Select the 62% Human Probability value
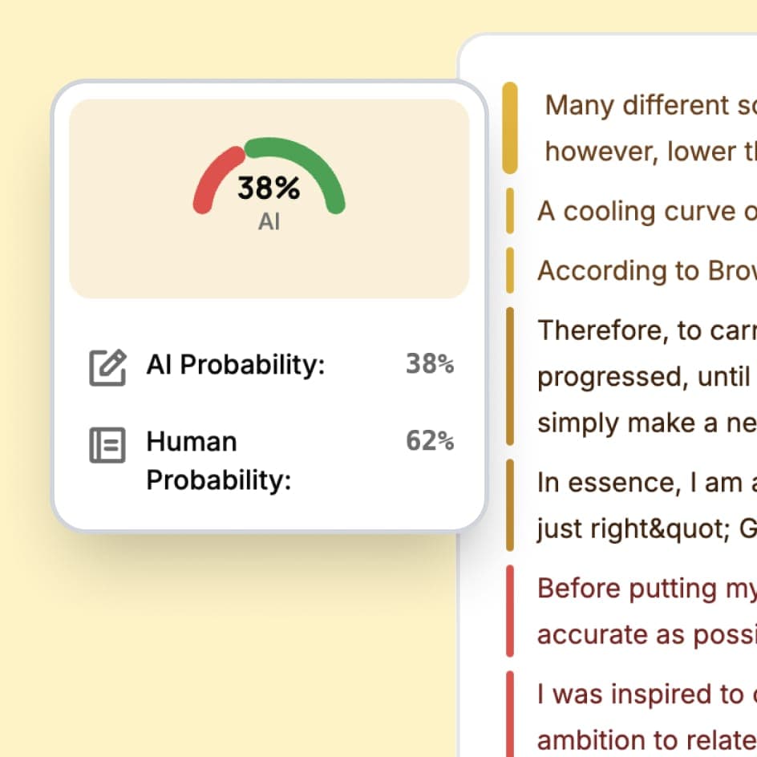Screen dimensions: 757x757 click(x=430, y=442)
